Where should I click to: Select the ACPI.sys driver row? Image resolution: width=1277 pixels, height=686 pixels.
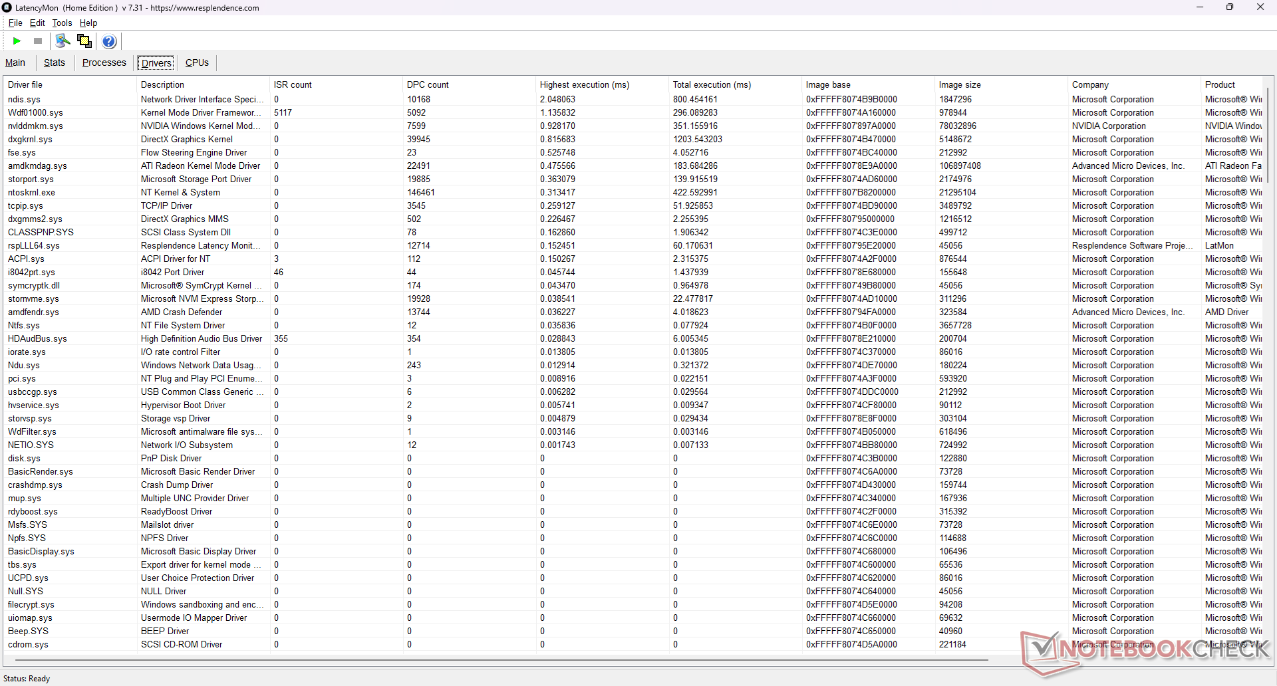(633, 259)
